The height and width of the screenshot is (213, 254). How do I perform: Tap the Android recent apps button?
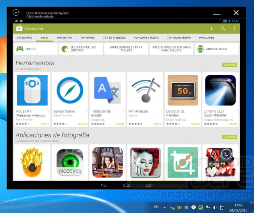tap(149, 185)
